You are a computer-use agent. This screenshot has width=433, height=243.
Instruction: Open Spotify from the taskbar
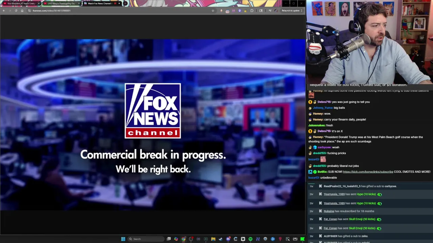(x=250, y=239)
